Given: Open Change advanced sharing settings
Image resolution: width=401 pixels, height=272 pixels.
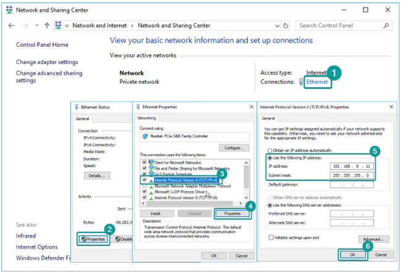Looking at the screenshot, I should [x=49, y=76].
